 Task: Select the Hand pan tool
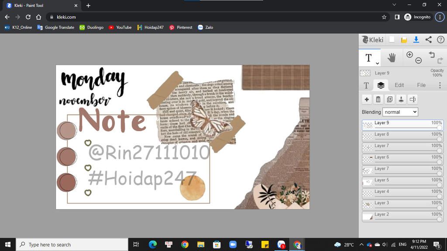coord(392,58)
